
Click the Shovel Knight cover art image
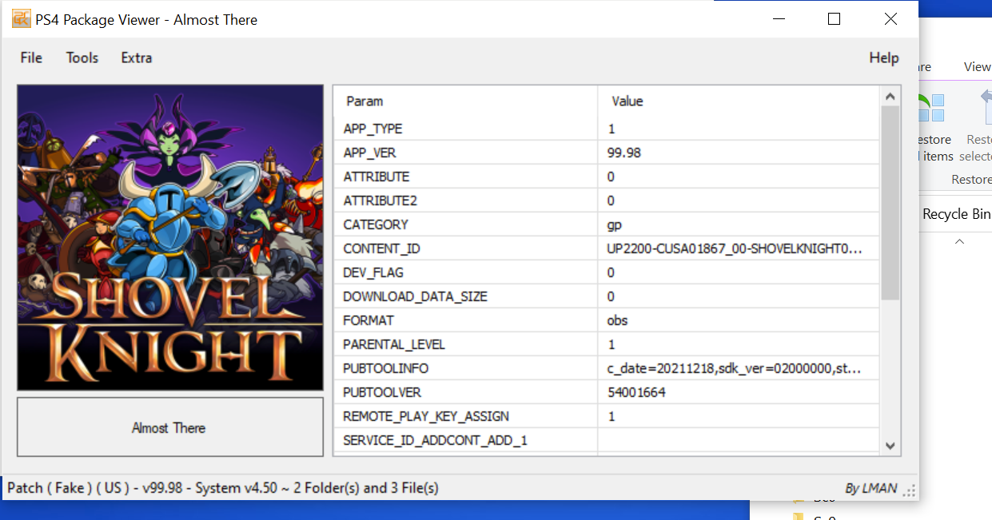point(170,238)
